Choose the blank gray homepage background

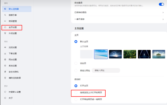pos(87,54)
